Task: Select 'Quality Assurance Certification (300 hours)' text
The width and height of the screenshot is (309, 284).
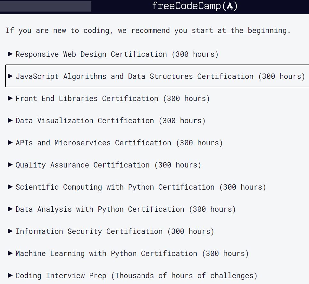Action: pyautogui.click(x=108, y=165)
